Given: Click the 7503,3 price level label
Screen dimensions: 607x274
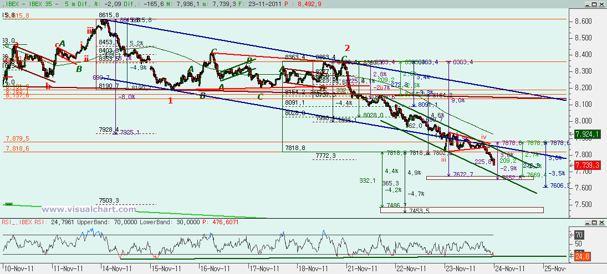Looking at the screenshot, I should pyautogui.click(x=109, y=200).
